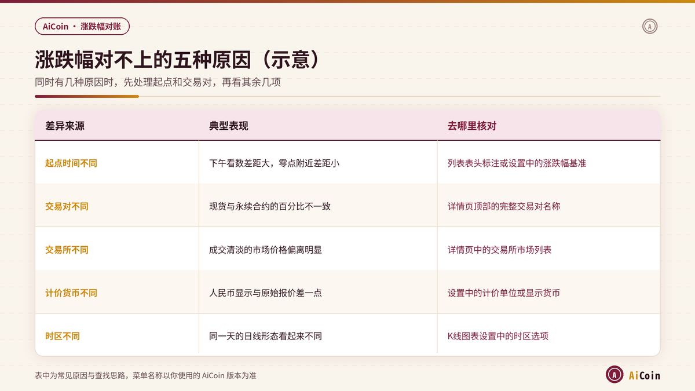Click the cell 人民币显示与原始报价差一点

(x=265, y=293)
